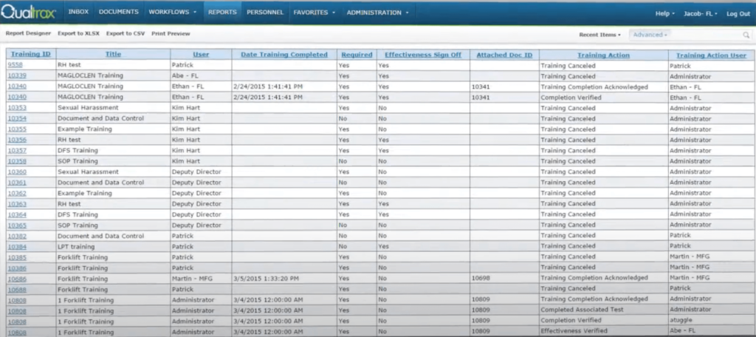This screenshot has width=756, height=337.
Task: Open the Documents section
Action: click(x=119, y=13)
